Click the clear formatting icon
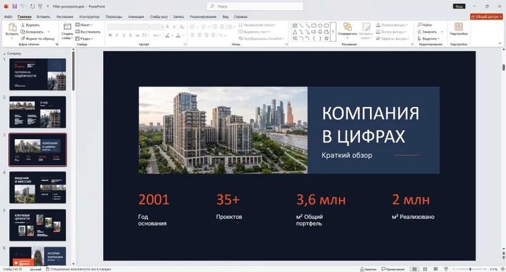This screenshot has width=506, height=272. click(x=182, y=27)
